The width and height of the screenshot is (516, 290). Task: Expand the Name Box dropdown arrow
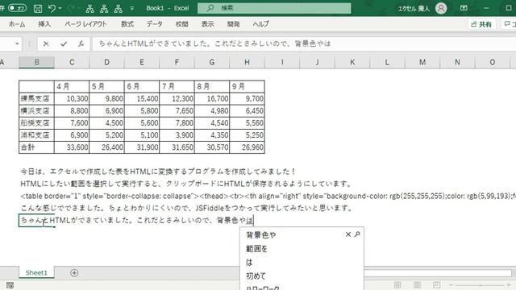(x=17, y=43)
